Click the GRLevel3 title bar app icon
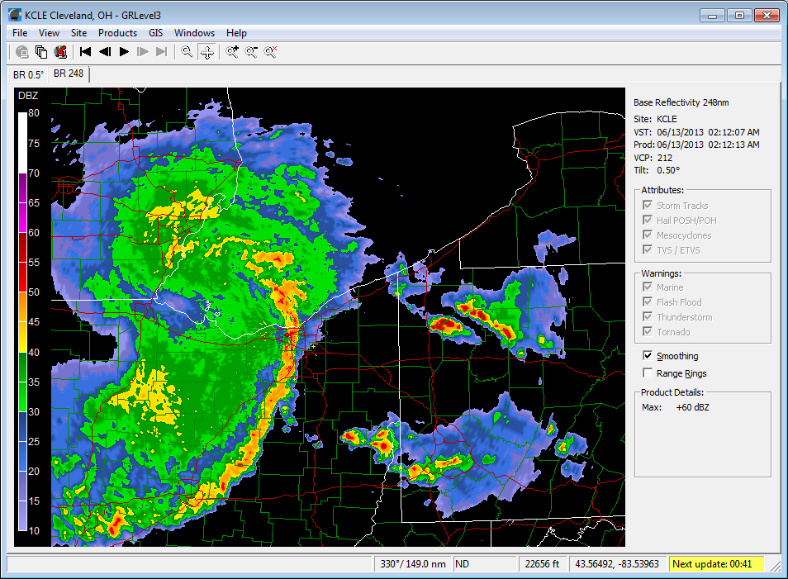 click(x=15, y=15)
